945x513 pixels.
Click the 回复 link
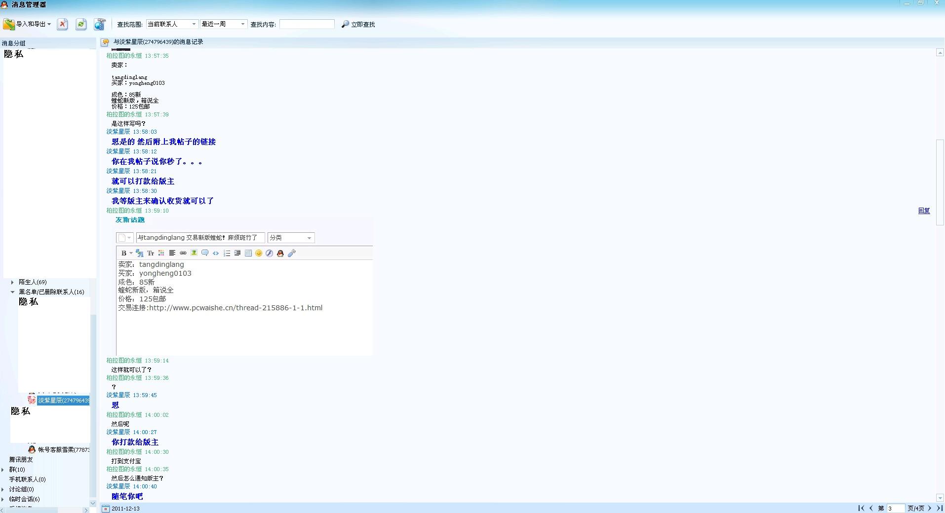(x=924, y=211)
